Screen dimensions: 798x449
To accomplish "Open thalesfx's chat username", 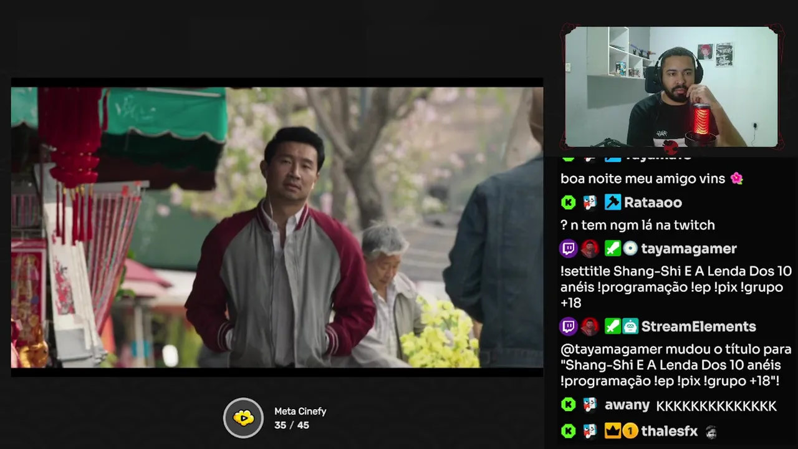I will 669,431.
